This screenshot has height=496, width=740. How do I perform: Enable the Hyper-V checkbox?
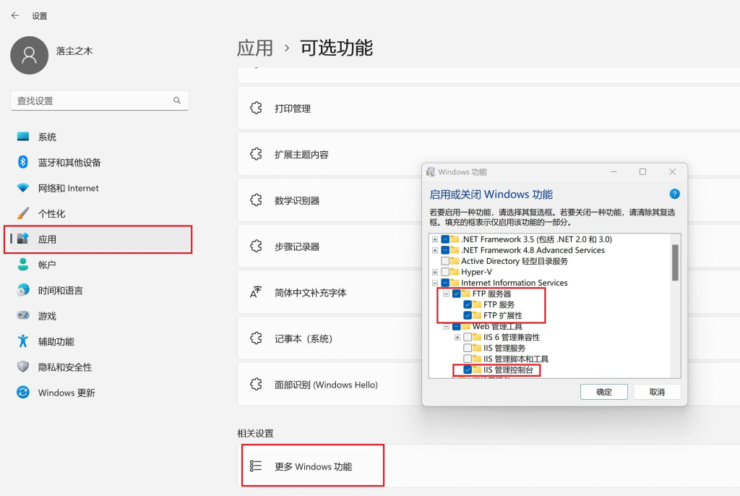(445, 272)
